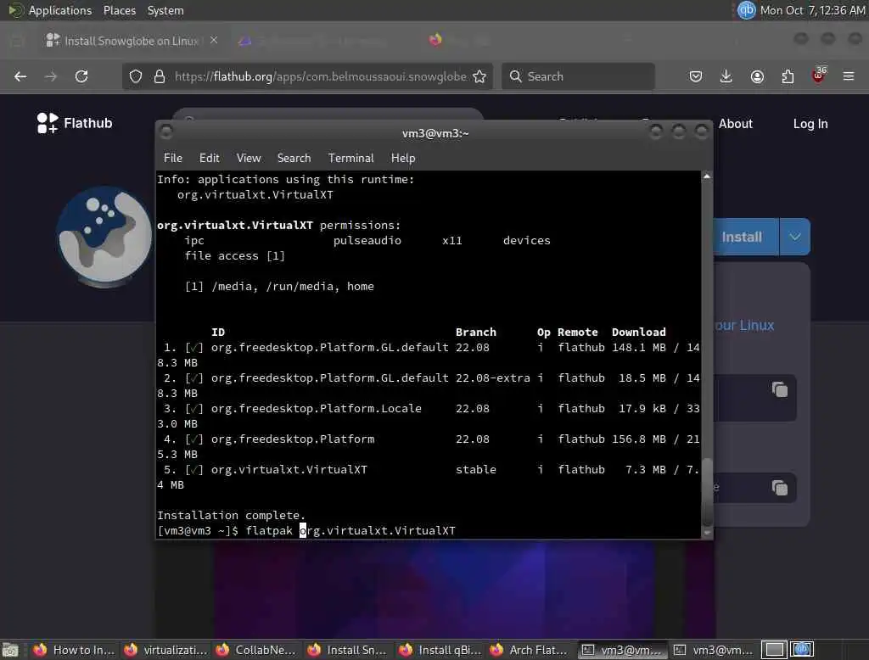Image resolution: width=869 pixels, height=660 pixels.
Task: Click the Snowglobe app icon
Action: (x=104, y=237)
